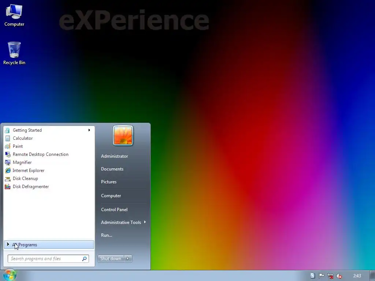Click the taskbar clock showing 2:43
375x281 pixels.
pos(357,276)
